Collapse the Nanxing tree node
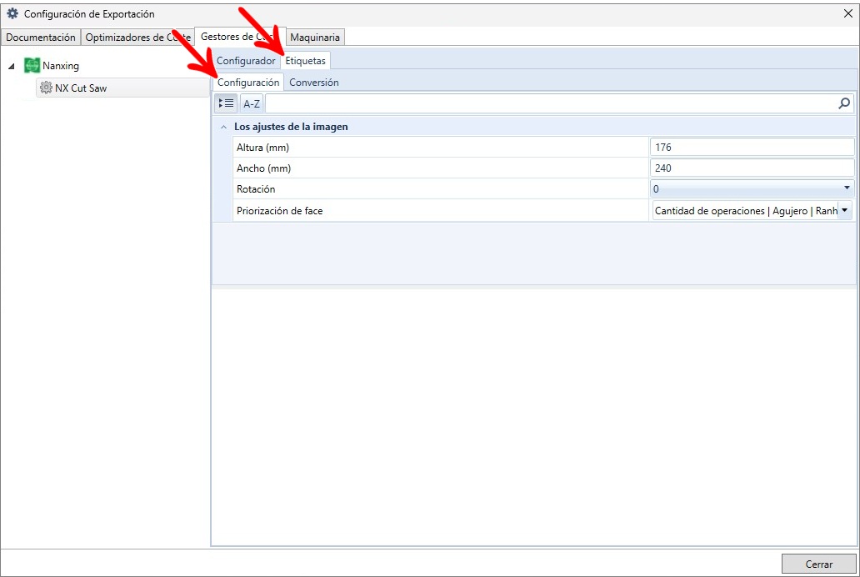Image resolution: width=860 pixels, height=577 pixels. [12, 67]
